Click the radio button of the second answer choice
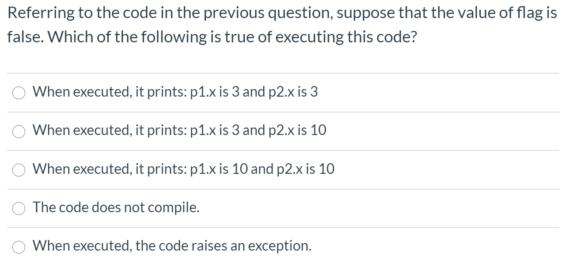 pos(19,131)
